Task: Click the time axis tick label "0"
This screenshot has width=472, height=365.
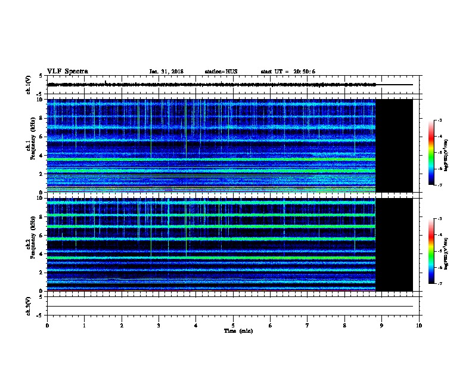Action: coord(47,326)
